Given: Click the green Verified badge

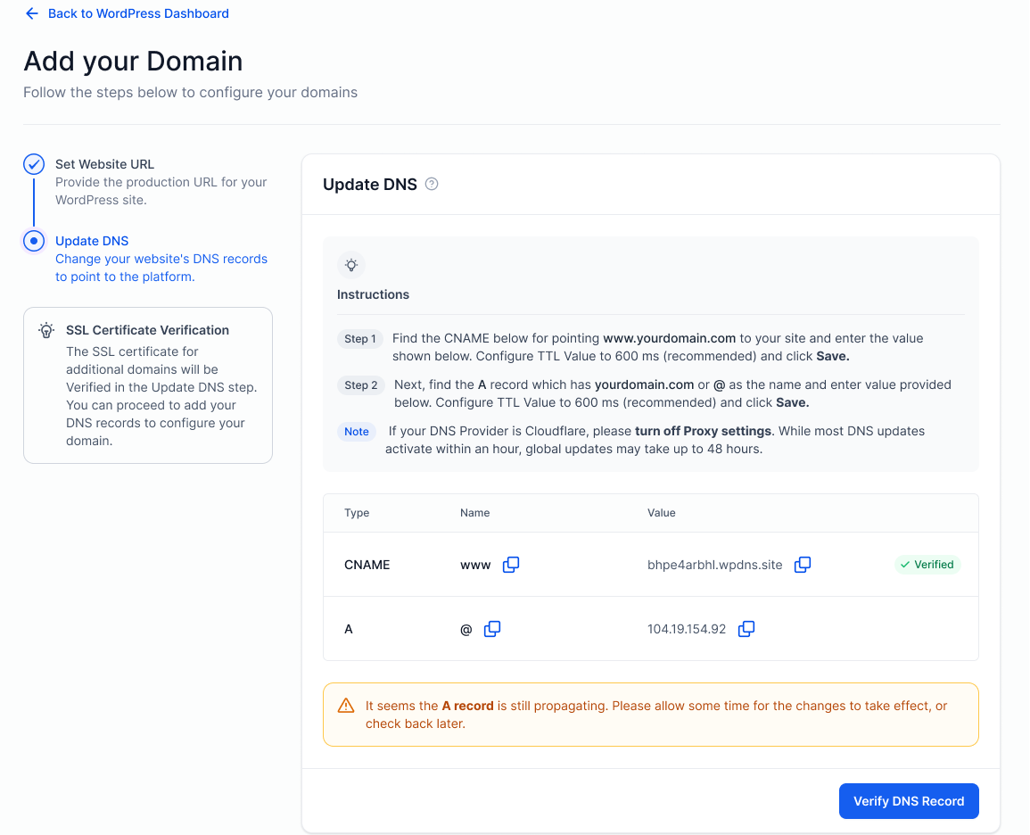Looking at the screenshot, I should pos(927,565).
